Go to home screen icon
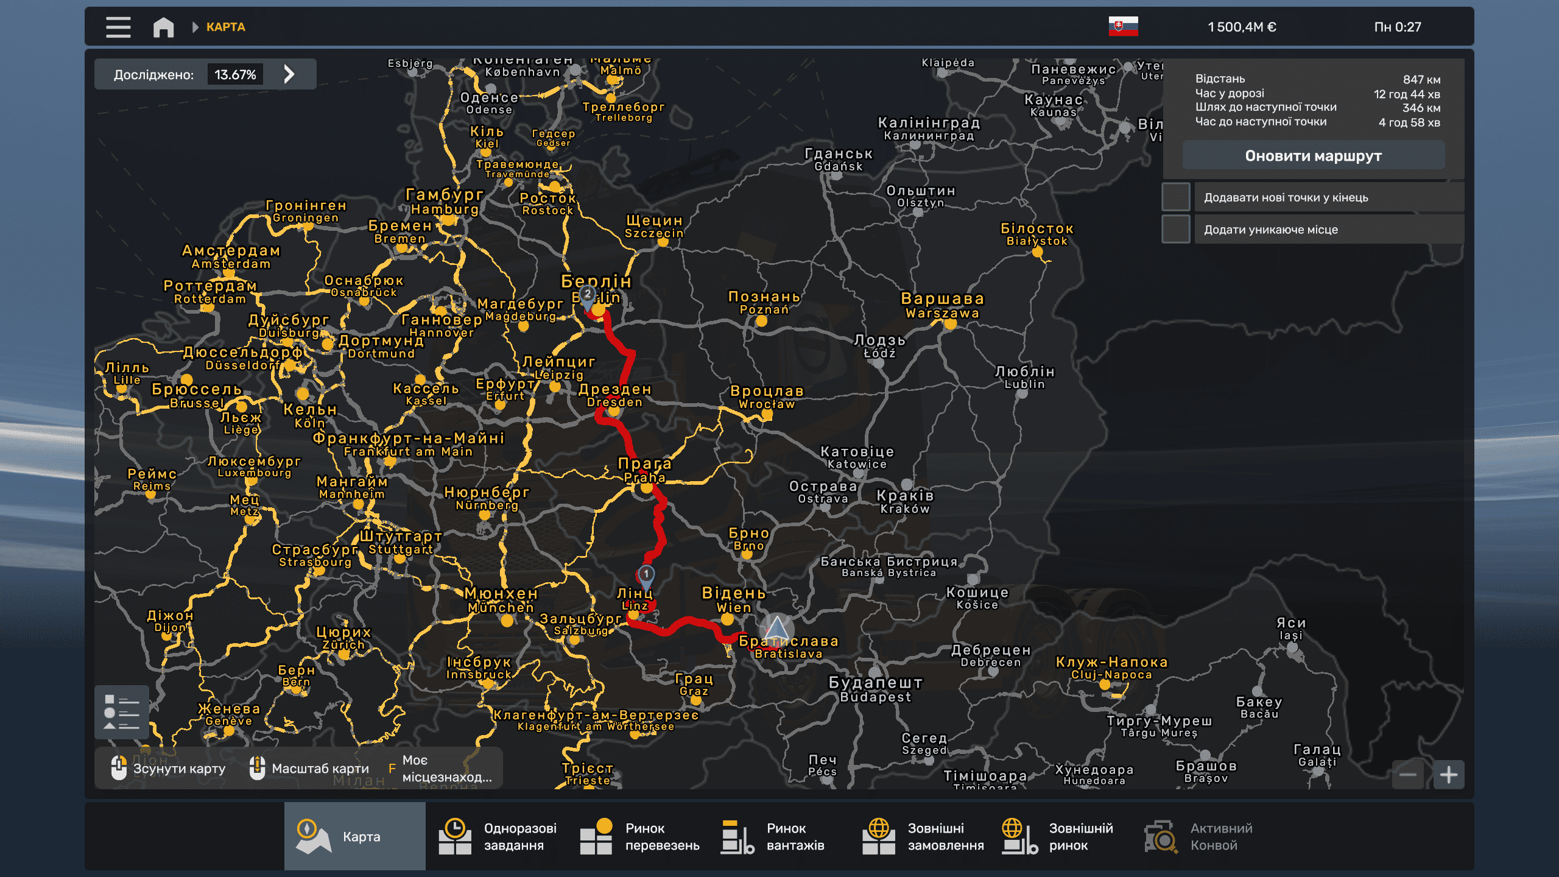The height and width of the screenshot is (877, 1559). point(163,27)
